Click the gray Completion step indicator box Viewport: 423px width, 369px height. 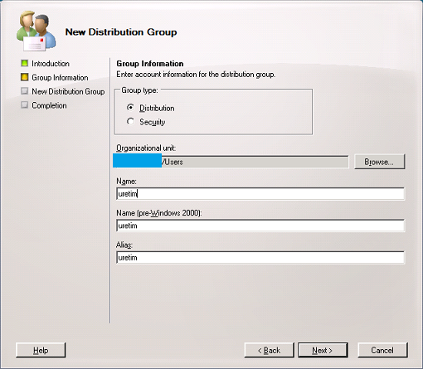(25, 105)
